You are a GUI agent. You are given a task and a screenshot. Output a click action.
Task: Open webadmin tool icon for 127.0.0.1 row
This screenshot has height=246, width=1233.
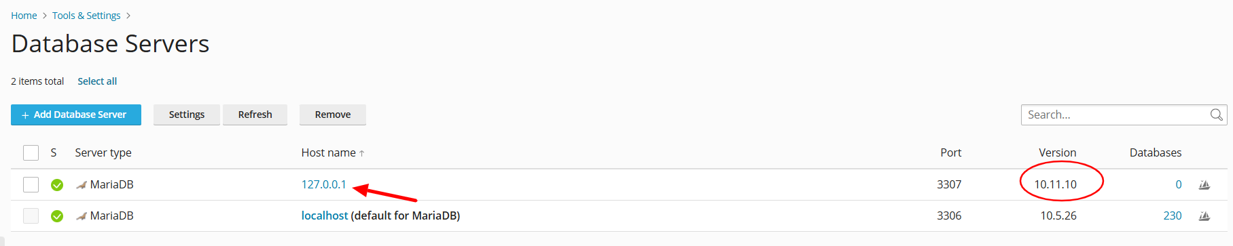click(x=1204, y=184)
